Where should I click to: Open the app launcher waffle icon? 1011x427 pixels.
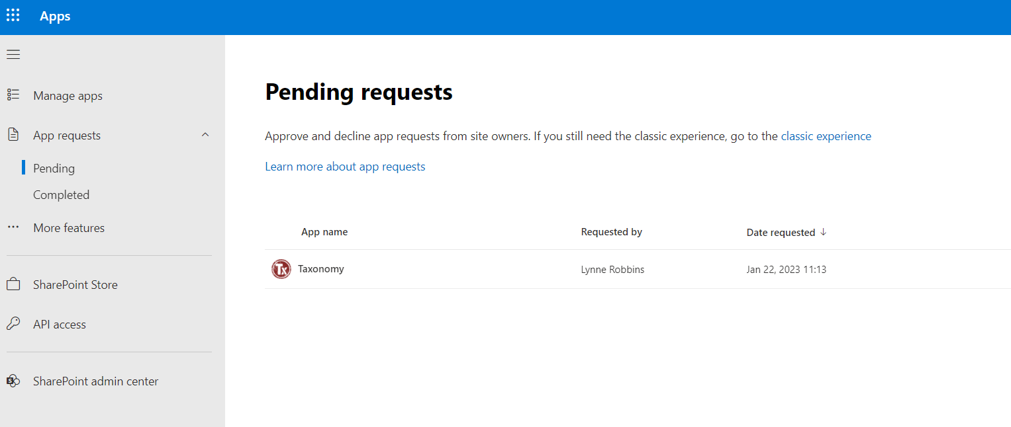coord(13,16)
